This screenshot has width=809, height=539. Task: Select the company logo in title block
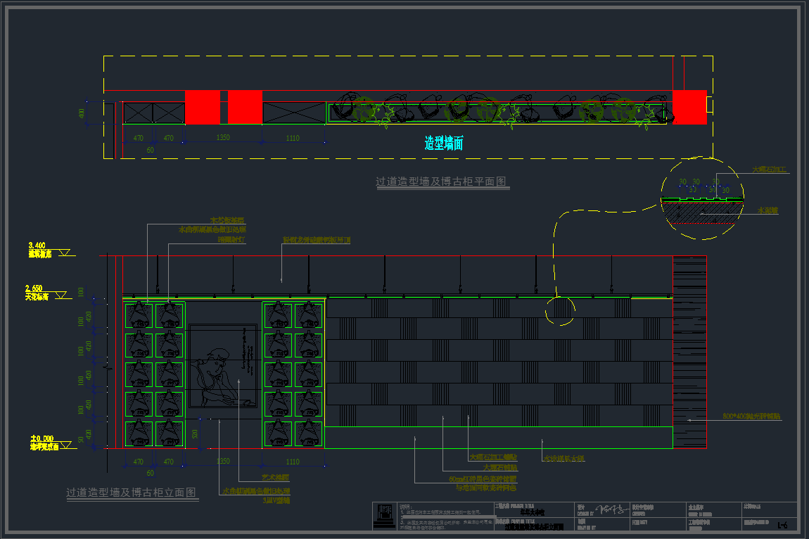click(x=383, y=516)
